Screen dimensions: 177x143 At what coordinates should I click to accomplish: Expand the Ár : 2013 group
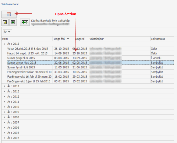(x=4, y=92)
